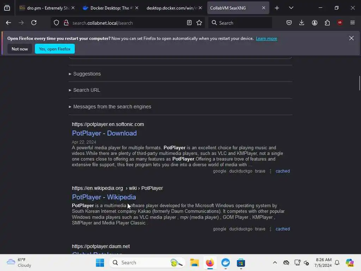361x271 pixels.
Task: Click the taskbar Search box
Action: (147, 263)
